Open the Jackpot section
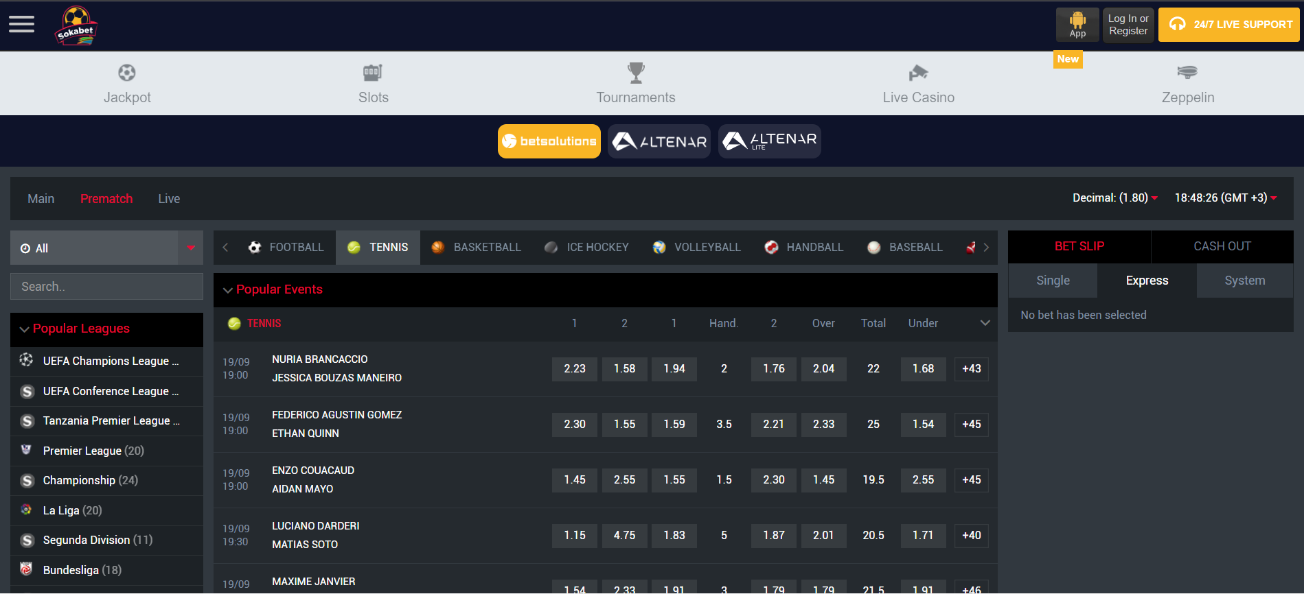Image resolution: width=1304 pixels, height=594 pixels. [127, 84]
